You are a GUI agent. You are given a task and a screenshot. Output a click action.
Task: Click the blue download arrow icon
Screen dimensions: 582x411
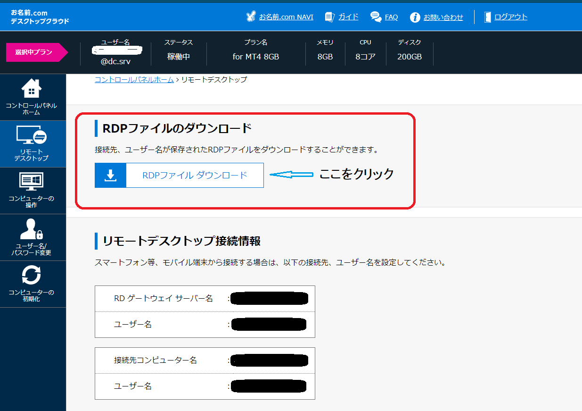tap(110, 176)
